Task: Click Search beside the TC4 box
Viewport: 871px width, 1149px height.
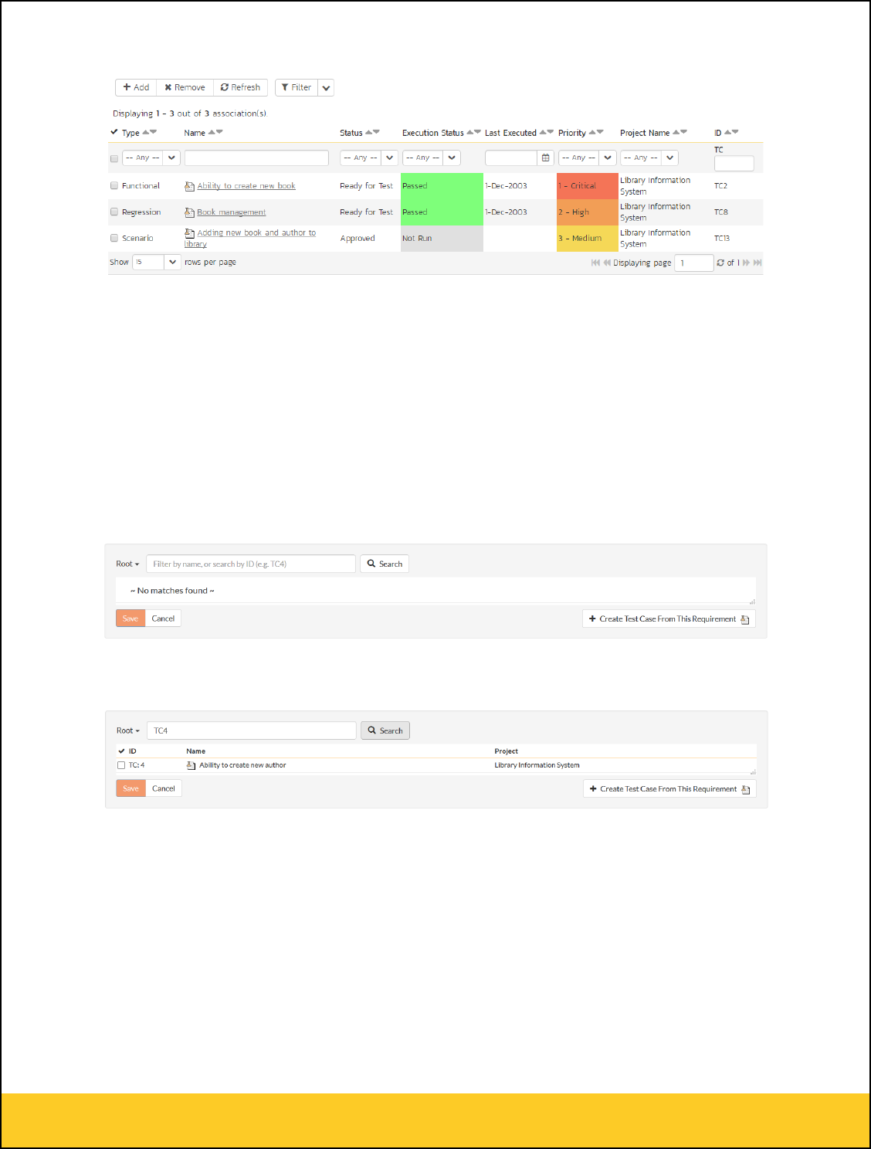Action: point(385,730)
